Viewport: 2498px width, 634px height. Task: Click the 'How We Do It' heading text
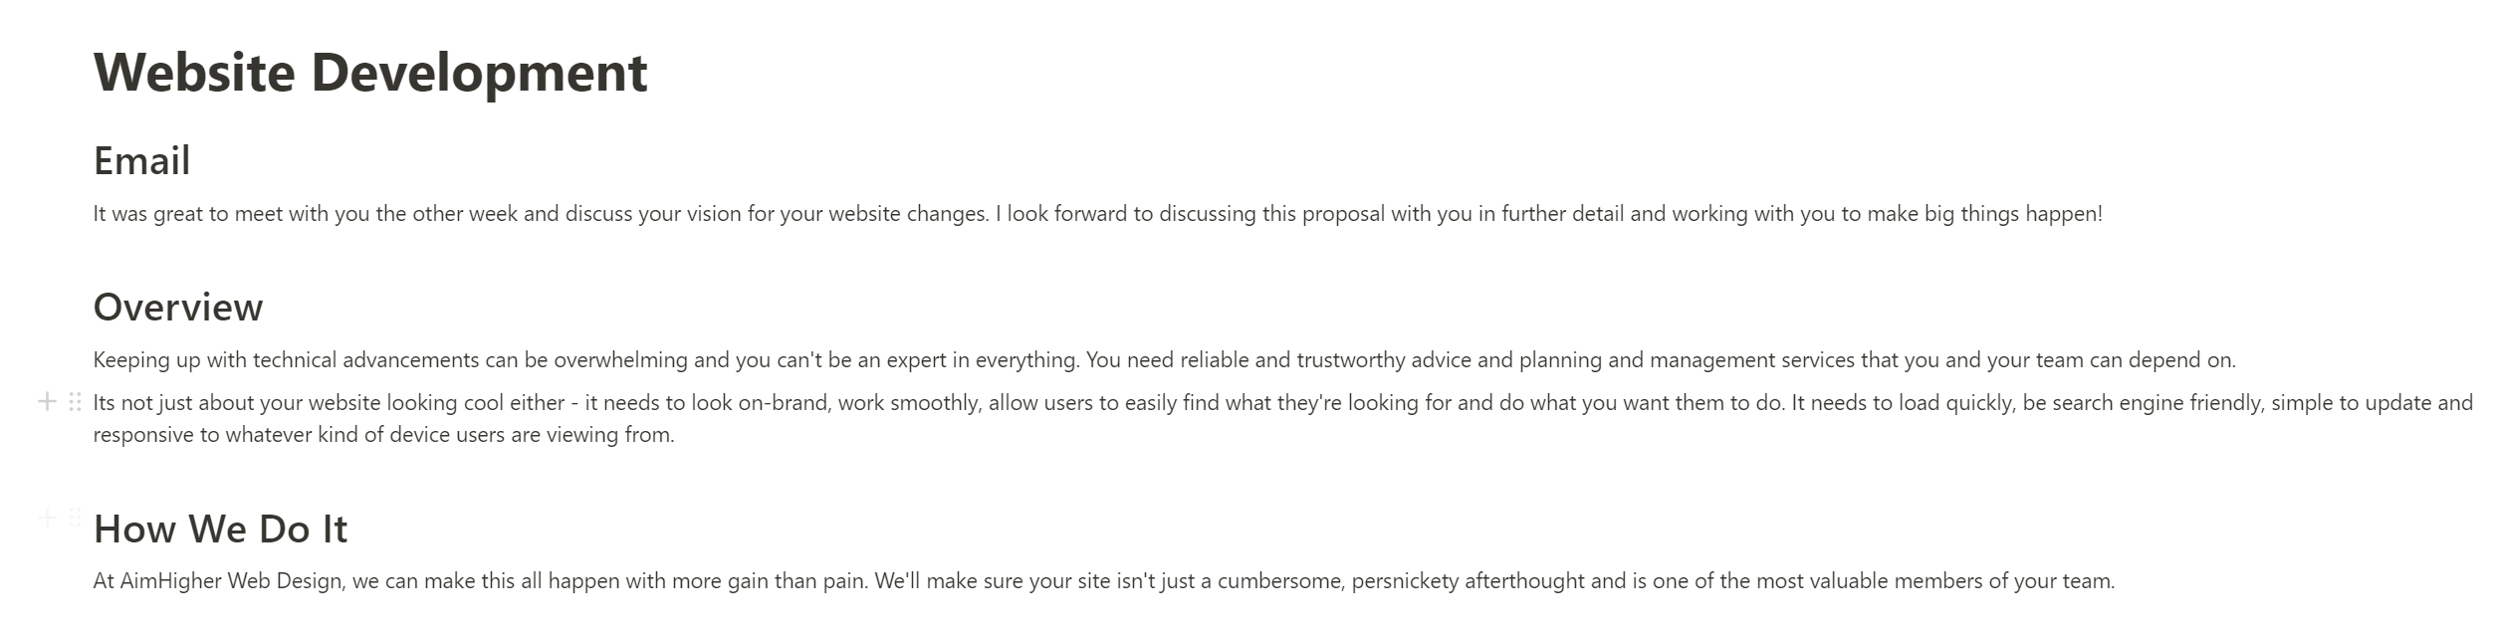(220, 529)
